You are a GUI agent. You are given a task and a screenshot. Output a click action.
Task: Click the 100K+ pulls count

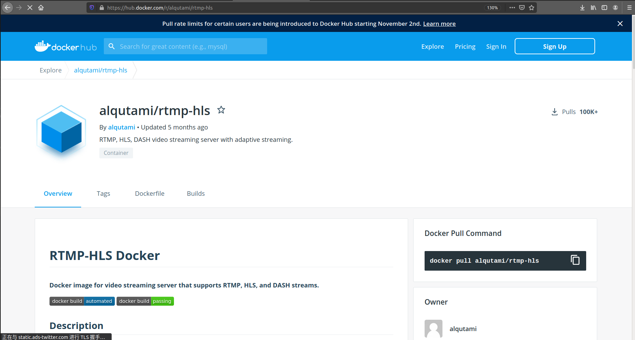589,112
